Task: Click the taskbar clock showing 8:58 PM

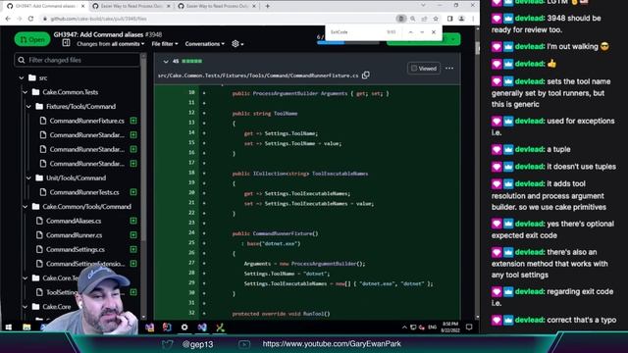Action: [x=450, y=327]
